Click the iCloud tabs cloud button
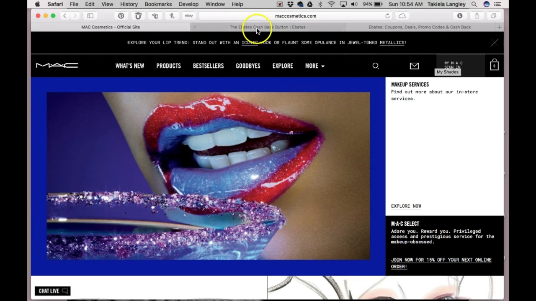The image size is (536, 301). [402, 16]
